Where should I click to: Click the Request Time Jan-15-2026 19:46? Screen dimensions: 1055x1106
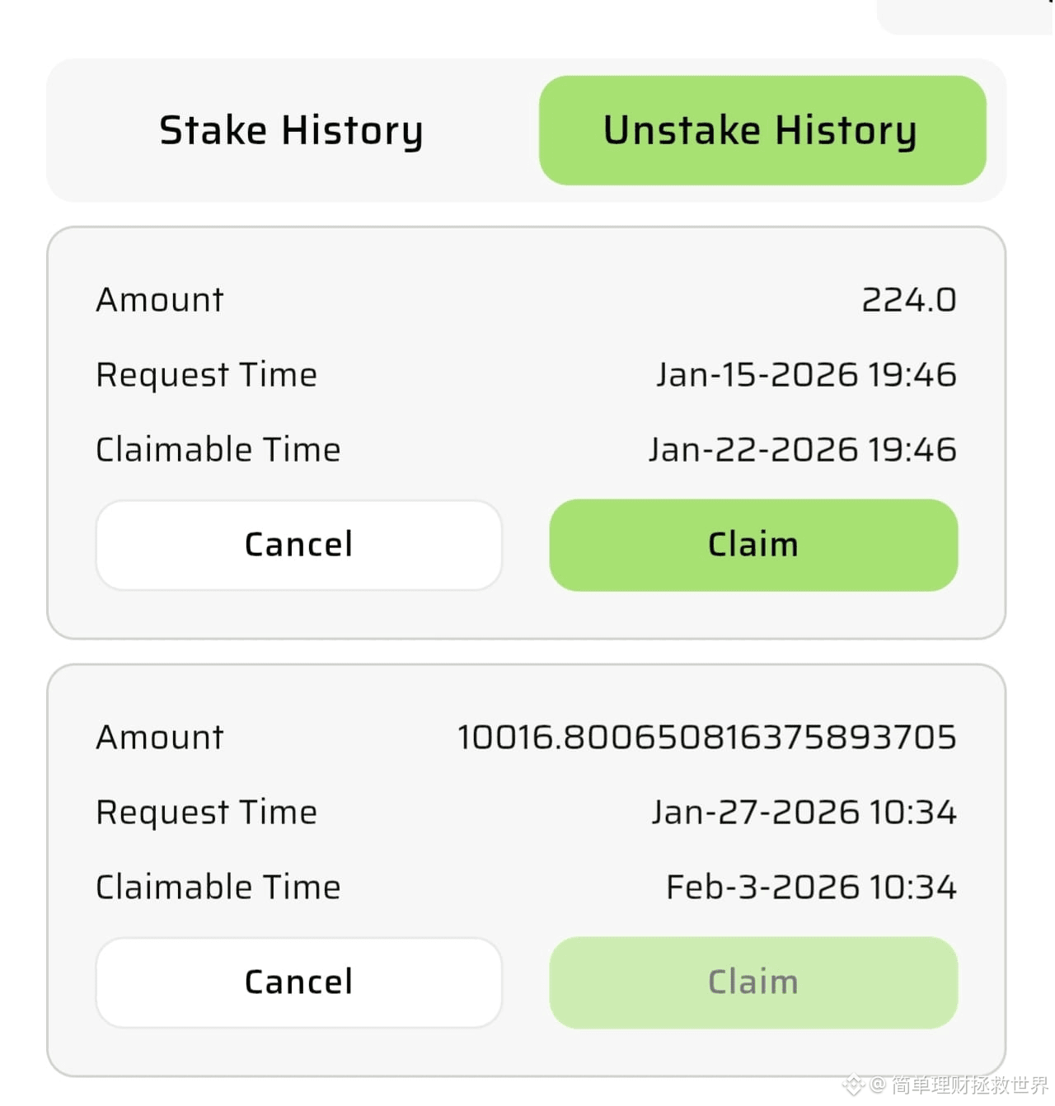pyautogui.click(x=805, y=375)
